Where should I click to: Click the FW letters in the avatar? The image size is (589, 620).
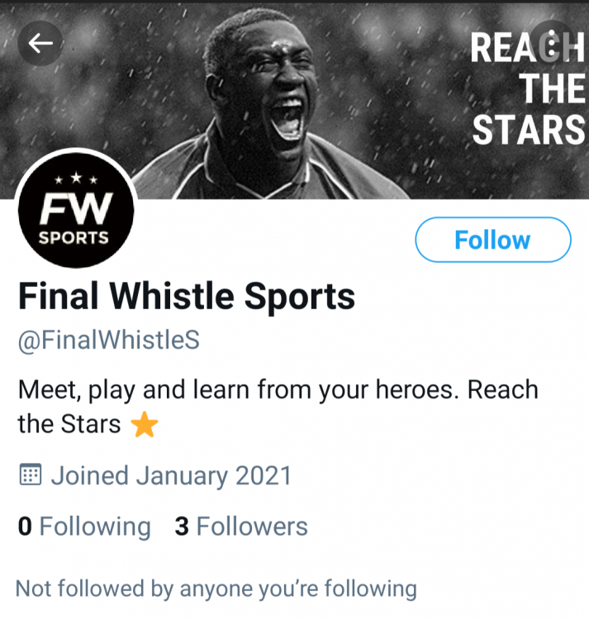[x=75, y=209]
